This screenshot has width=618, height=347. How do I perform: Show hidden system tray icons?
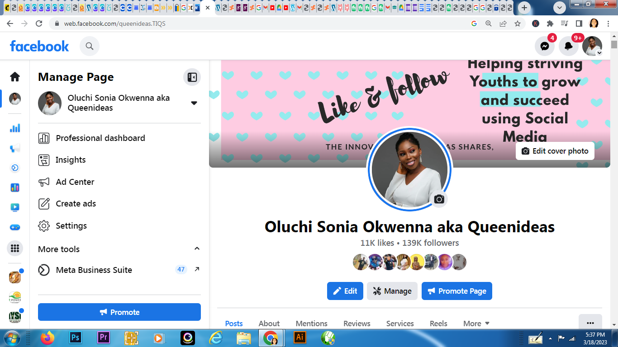coord(550,338)
